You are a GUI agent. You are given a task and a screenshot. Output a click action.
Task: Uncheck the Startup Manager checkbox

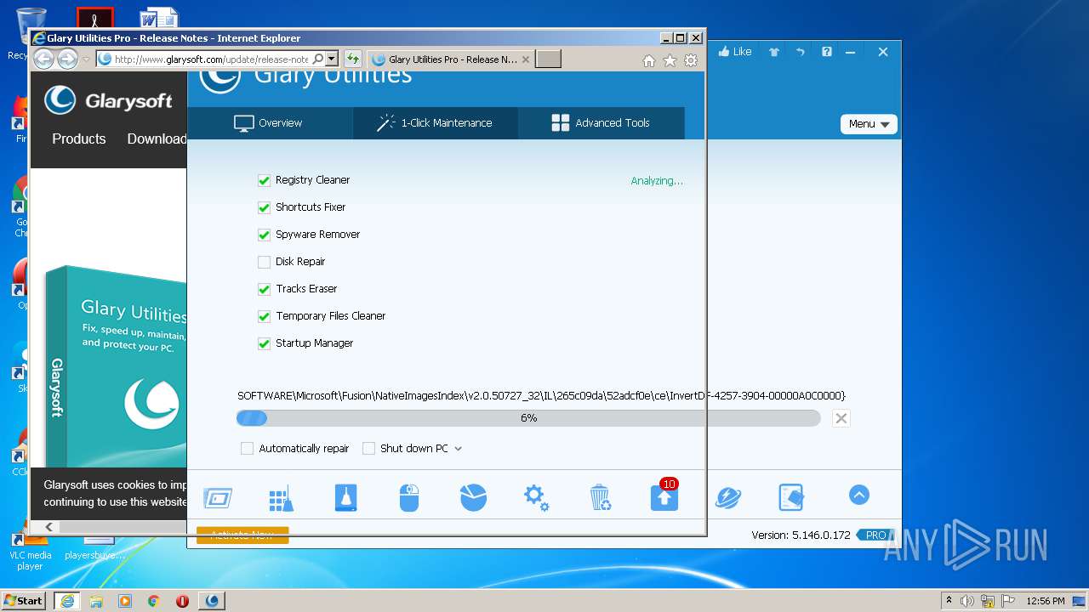264,343
